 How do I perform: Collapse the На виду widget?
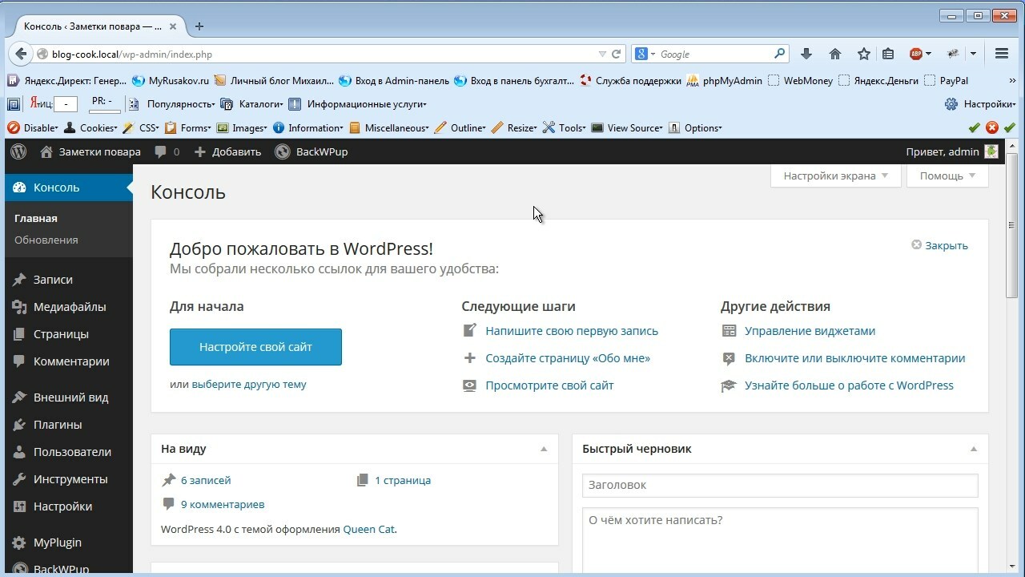click(544, 449)
